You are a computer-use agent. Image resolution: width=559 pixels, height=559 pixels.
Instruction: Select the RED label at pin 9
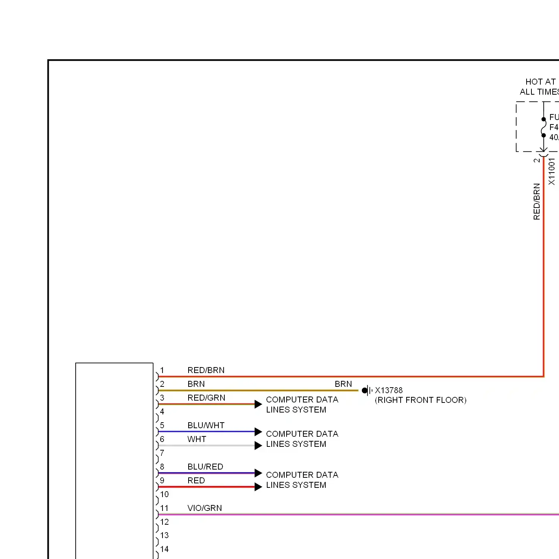(x=196, y=480)
